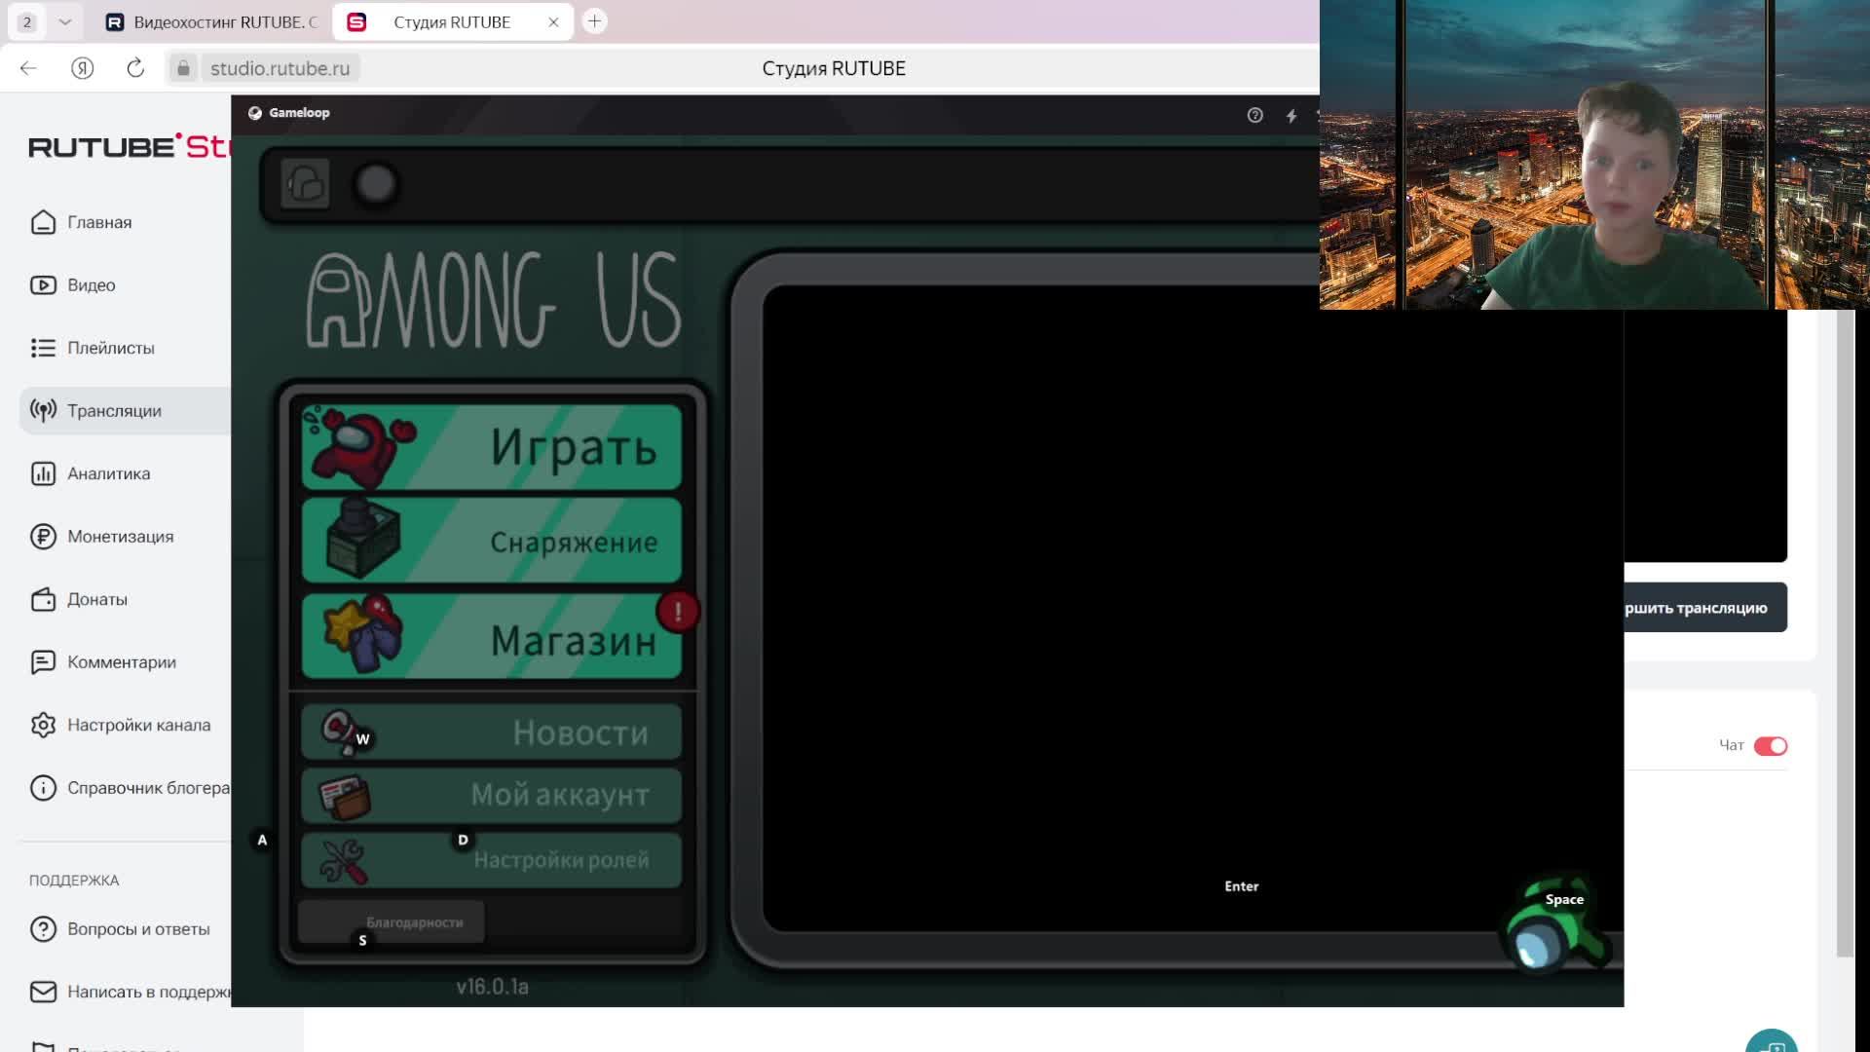Image resolution: width=1870 pixels, height=1052 pixels.
Task: Open the tab group counter showing 2
Action: point(27,21)
